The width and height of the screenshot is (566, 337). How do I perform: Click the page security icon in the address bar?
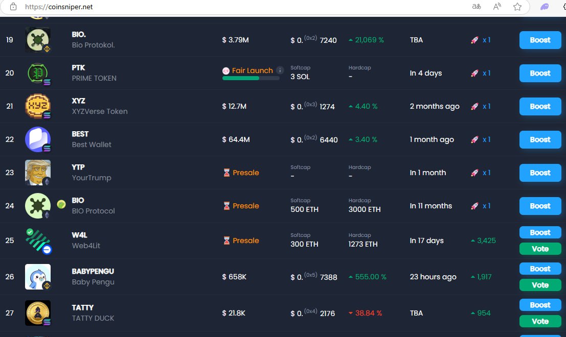[13, 7]
